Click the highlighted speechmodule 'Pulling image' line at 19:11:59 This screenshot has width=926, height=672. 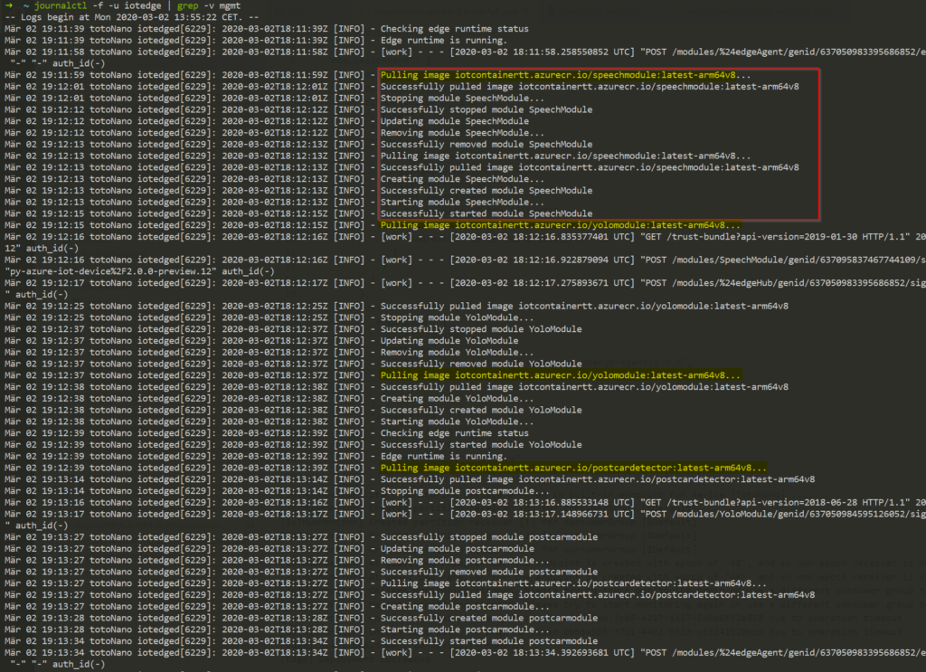(565, 75)
